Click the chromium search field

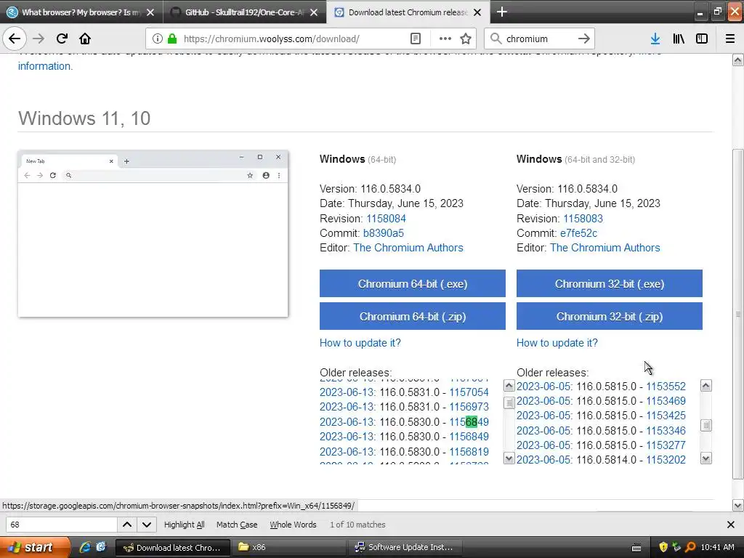(x=538, y=39)
